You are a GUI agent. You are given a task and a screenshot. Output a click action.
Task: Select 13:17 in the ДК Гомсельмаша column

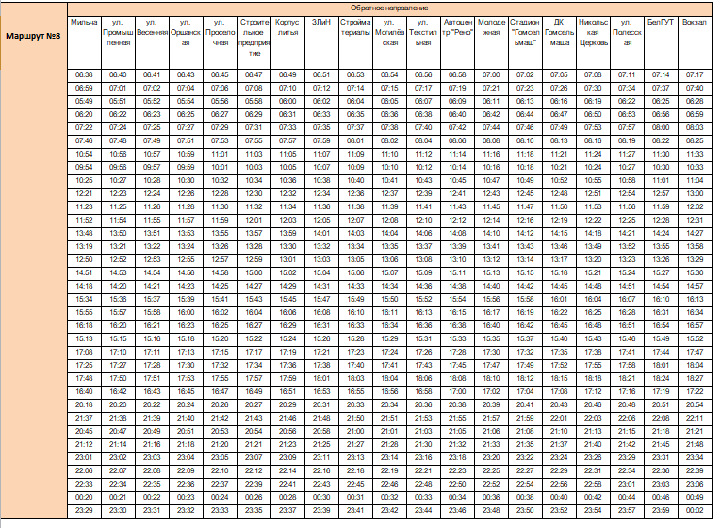pyautogui.click(x=559, y=260)
